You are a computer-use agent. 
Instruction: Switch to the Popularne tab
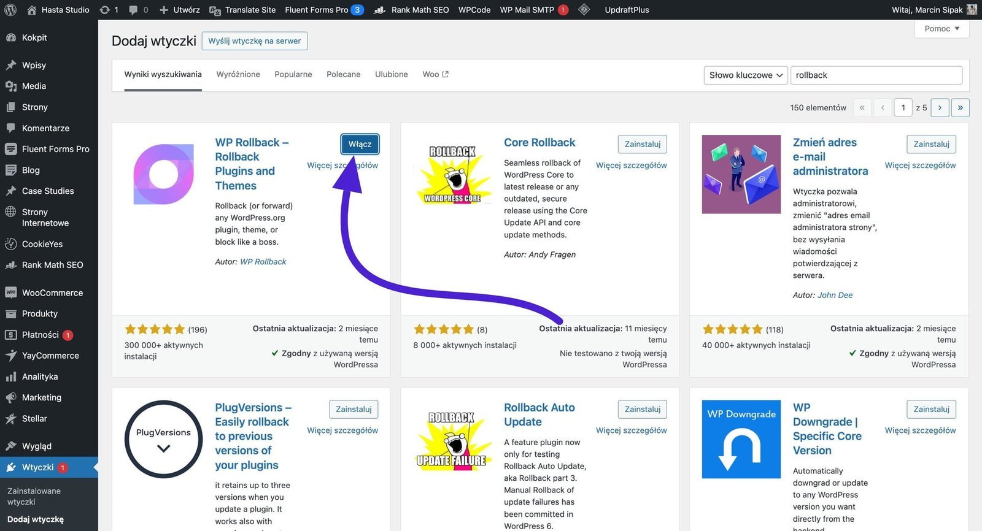tap(293, 74)
